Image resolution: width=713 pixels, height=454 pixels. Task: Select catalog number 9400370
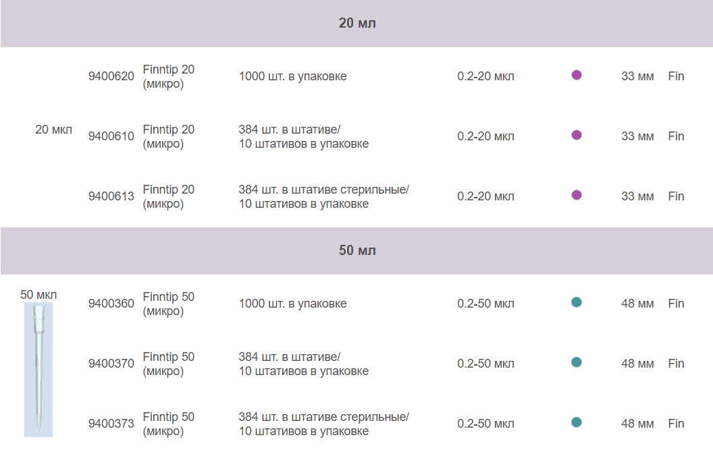coord(111,364)
